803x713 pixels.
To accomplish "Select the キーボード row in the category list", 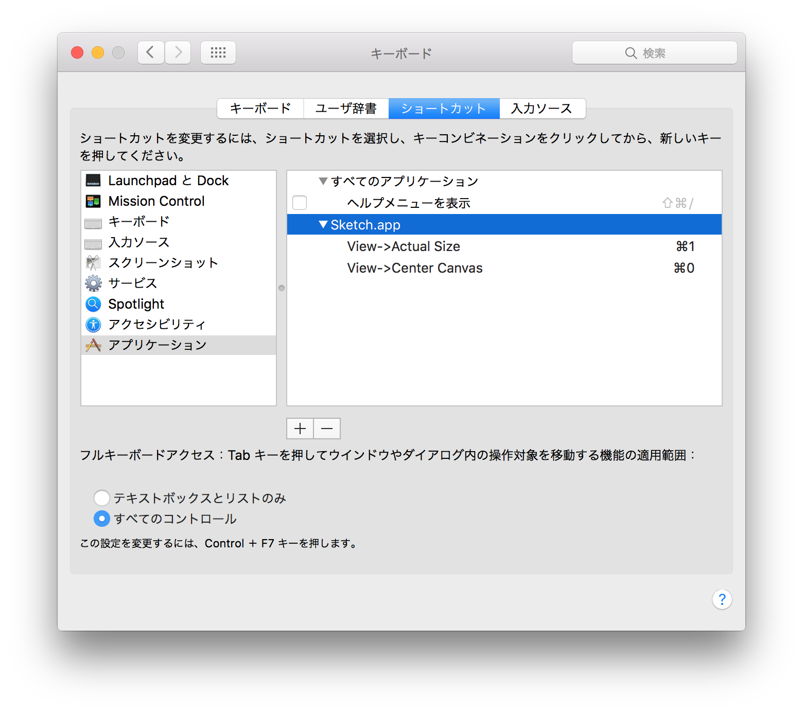I will [x=179, y=222].
